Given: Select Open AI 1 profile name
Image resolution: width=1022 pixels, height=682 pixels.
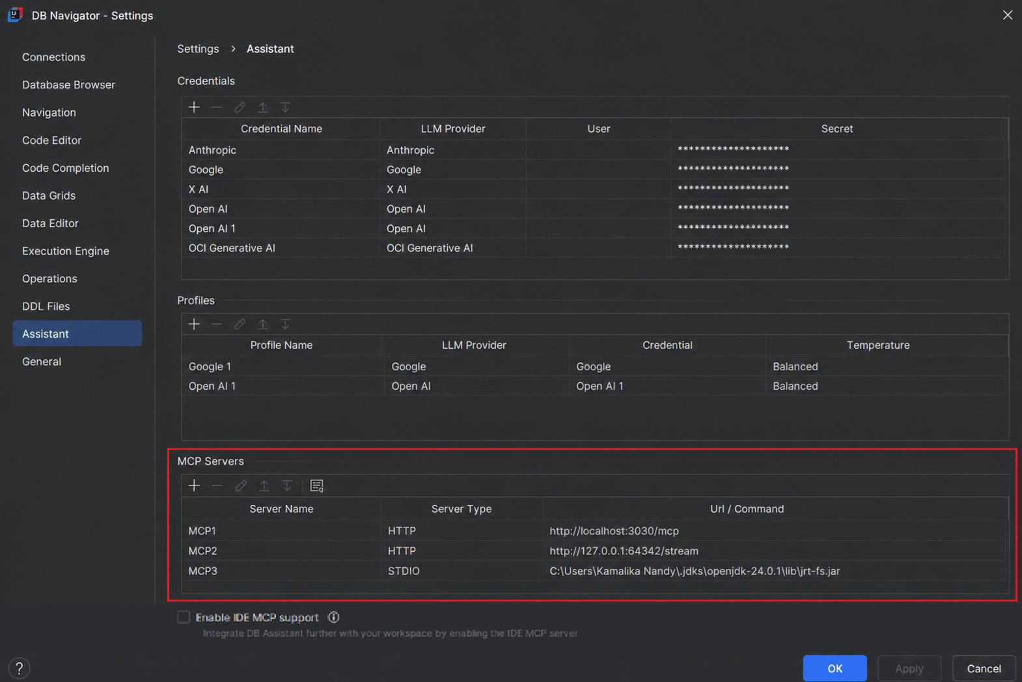Looking at the screenshot, I should coord(212,386).
